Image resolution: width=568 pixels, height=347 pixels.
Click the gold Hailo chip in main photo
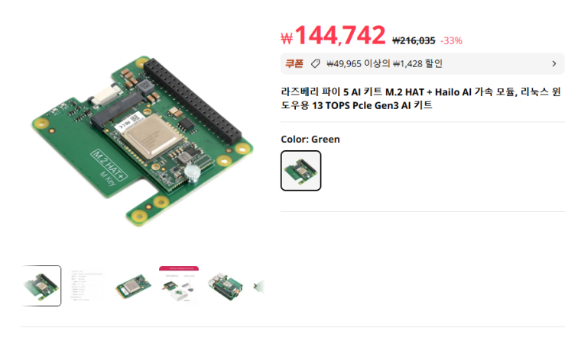[x=152, y=136]
